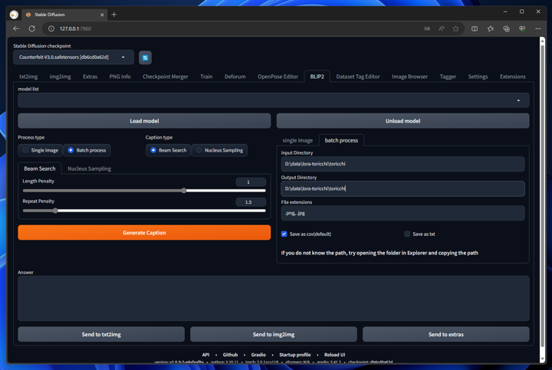552x370 pixels.
Task: Select Single image process type
Action: pos(40,150)
